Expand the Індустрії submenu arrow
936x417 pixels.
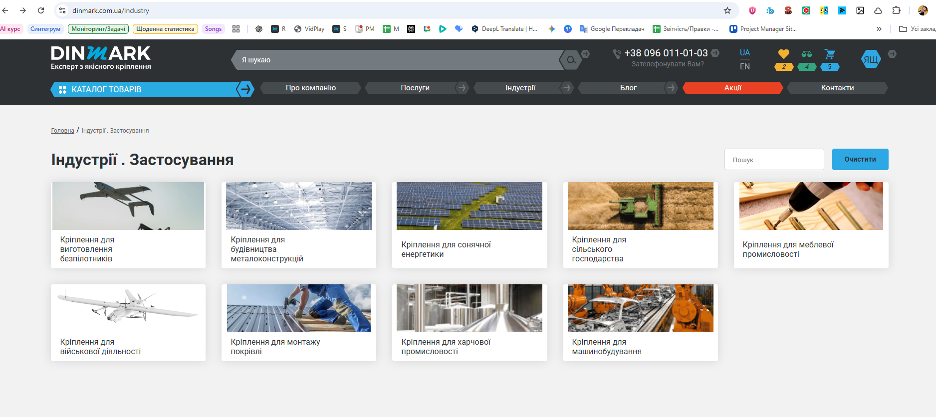566,88
